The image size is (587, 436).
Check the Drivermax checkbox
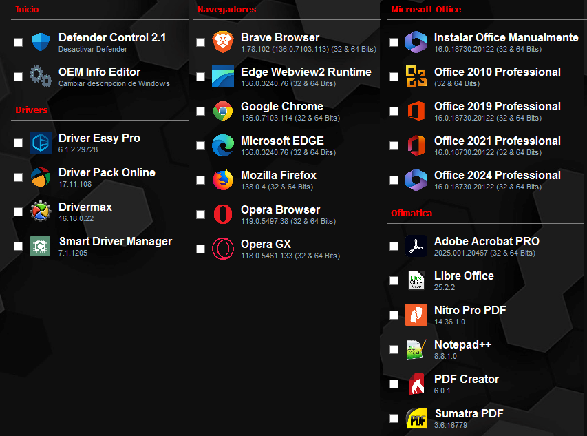(18, 212)
